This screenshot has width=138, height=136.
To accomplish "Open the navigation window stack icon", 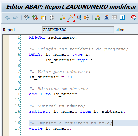I will point(106,18).
